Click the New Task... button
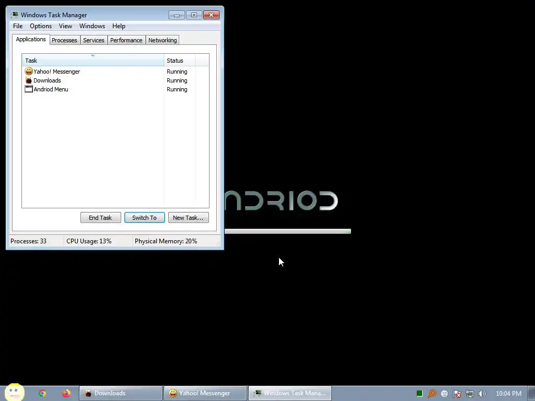The height and width of the screenshot is (401, 535). click(188, 218)
